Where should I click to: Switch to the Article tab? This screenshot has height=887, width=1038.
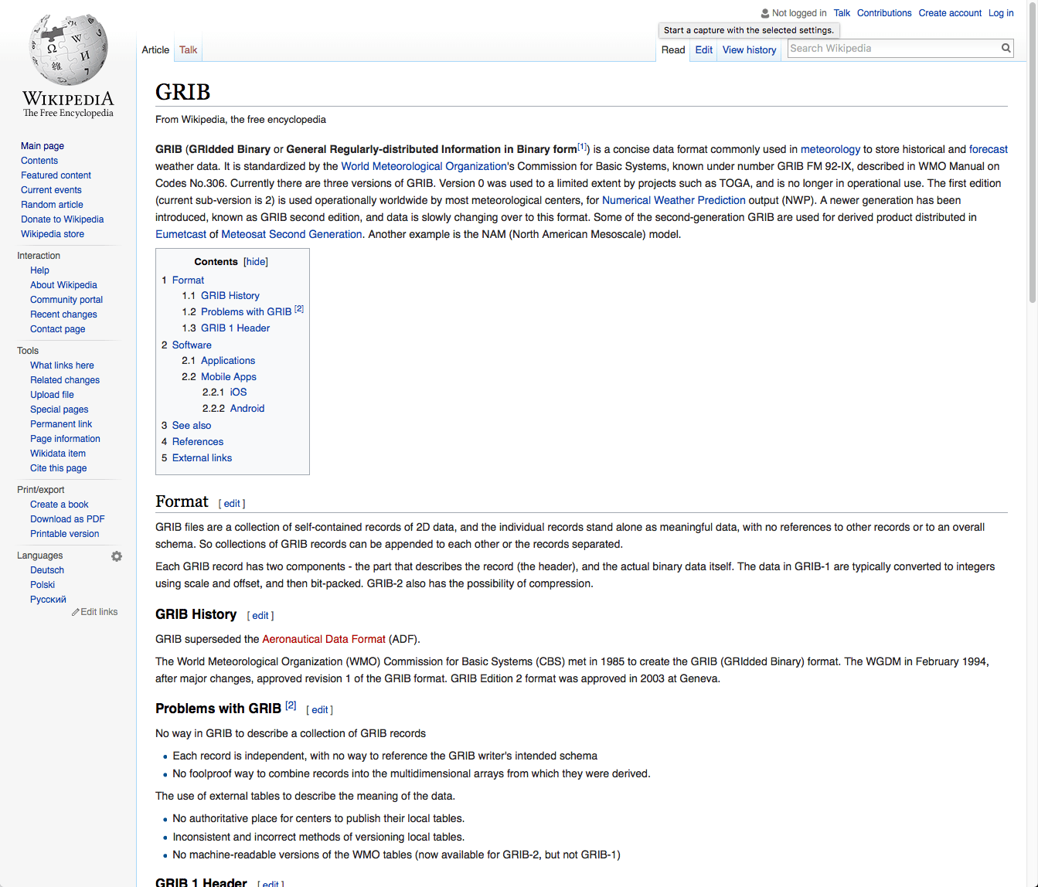click(155, 49)
